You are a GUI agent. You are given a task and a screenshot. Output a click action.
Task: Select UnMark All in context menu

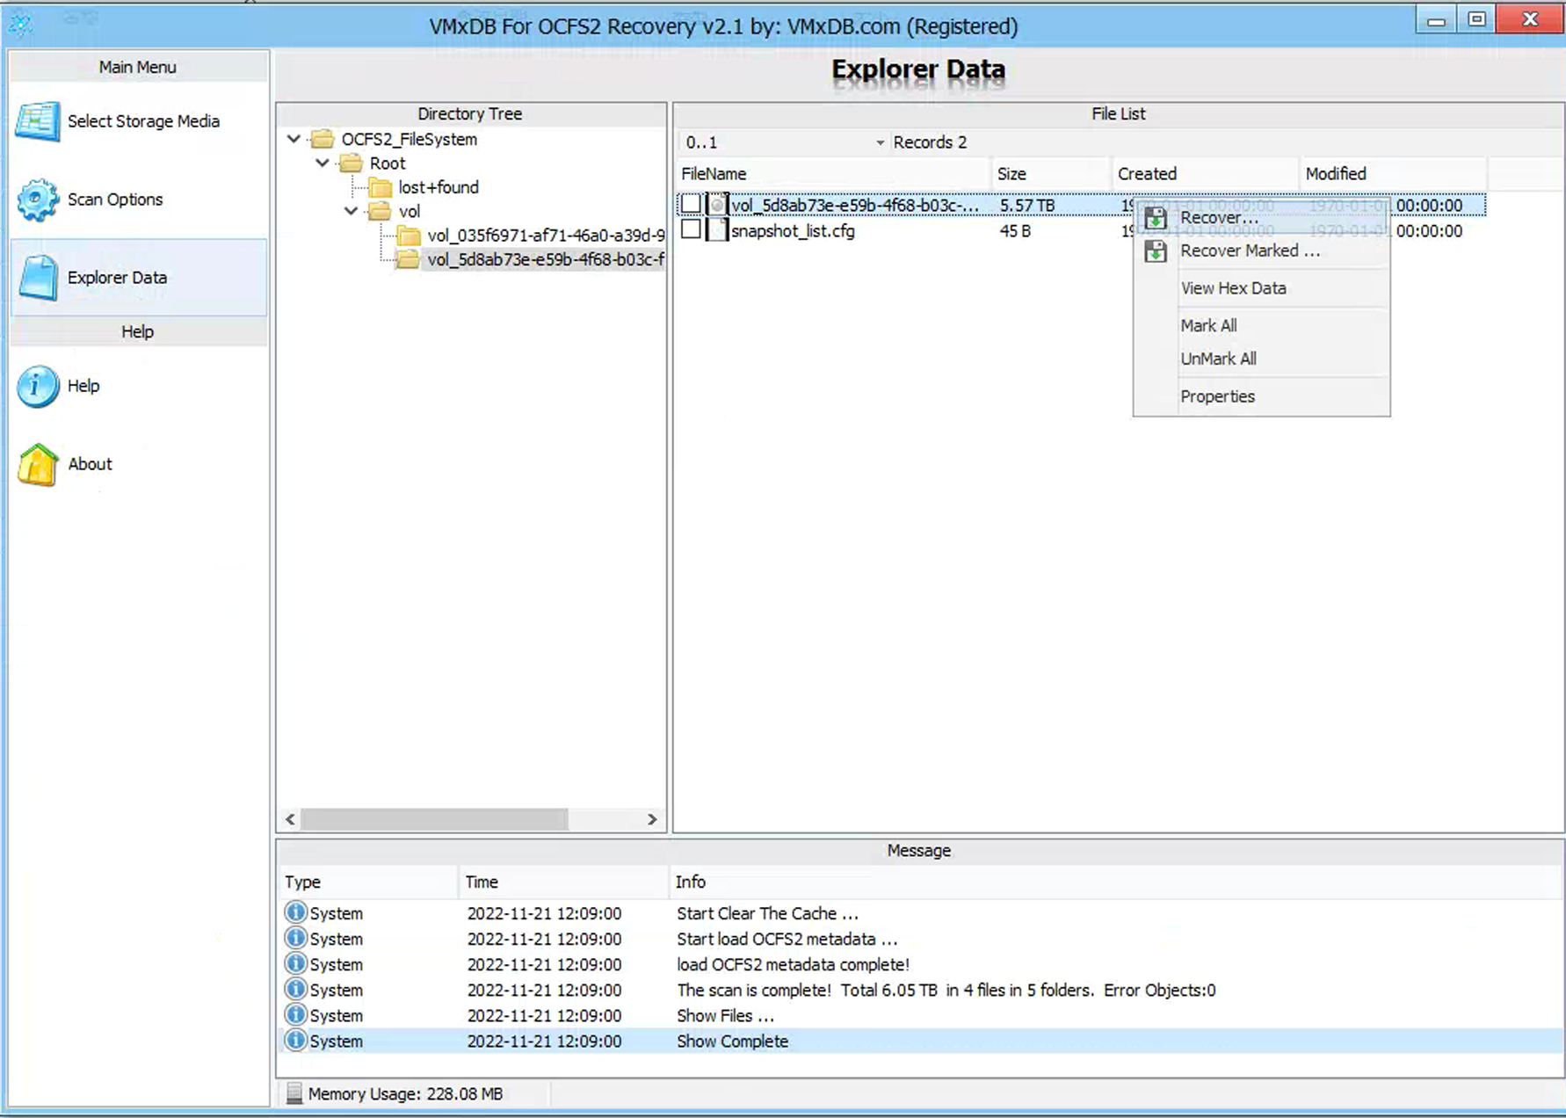point(1262,359)
